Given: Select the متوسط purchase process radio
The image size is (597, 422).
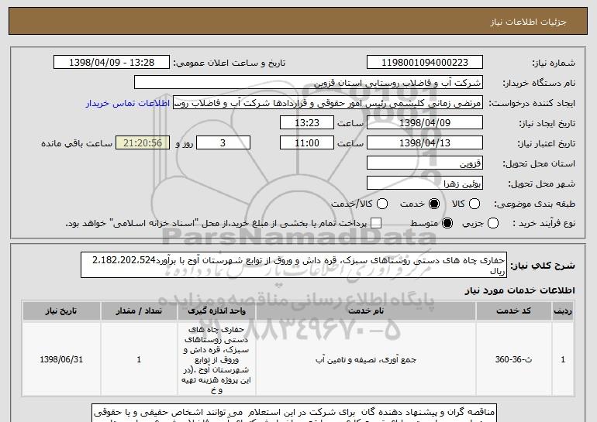Looking at the screenshot, I should click(447, 223).
